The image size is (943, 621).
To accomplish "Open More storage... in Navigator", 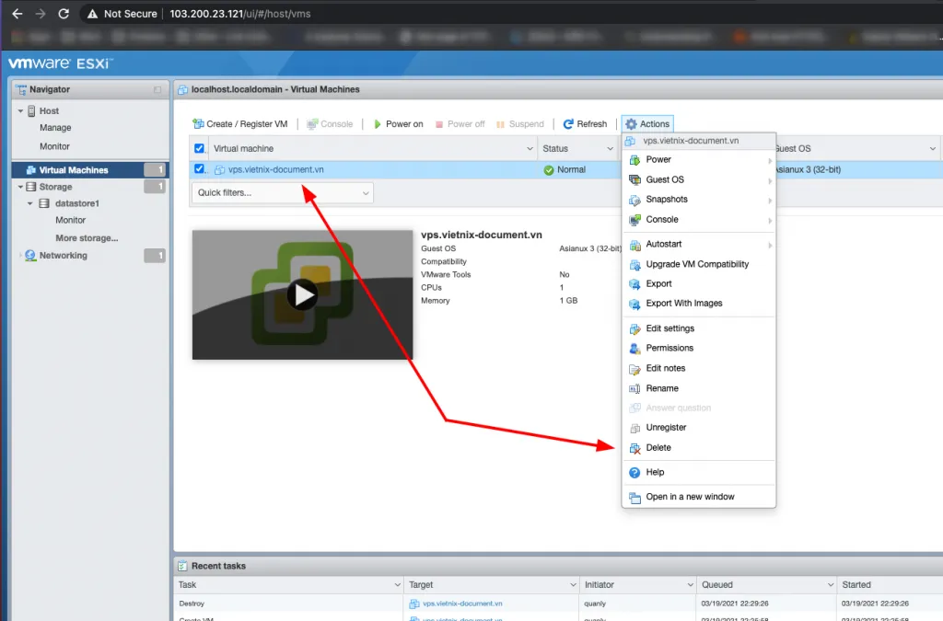I will point(87,238).
